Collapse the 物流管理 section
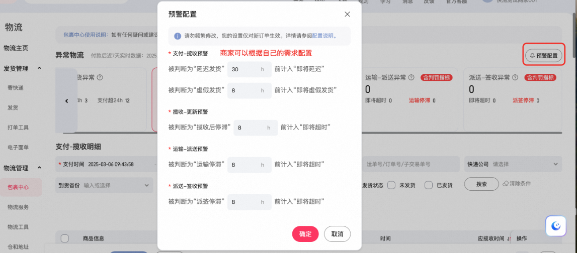The width and height of the screenshot is (577, 254). pos(39,168)
